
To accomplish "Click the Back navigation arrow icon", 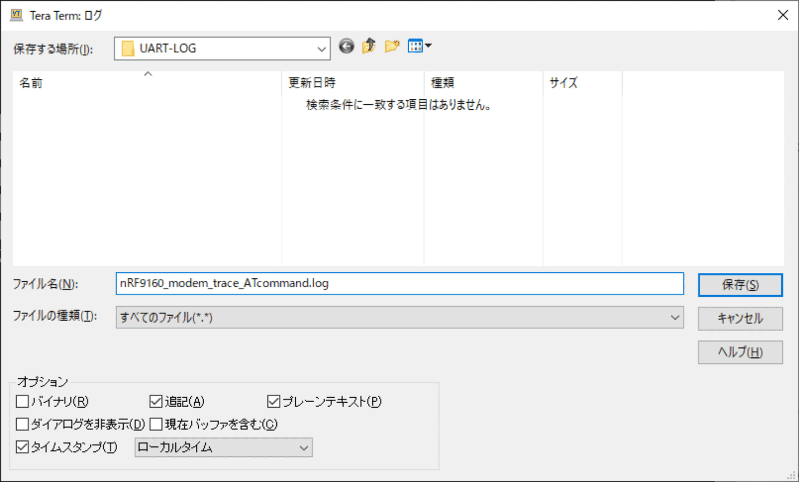I will coord(346,46).
